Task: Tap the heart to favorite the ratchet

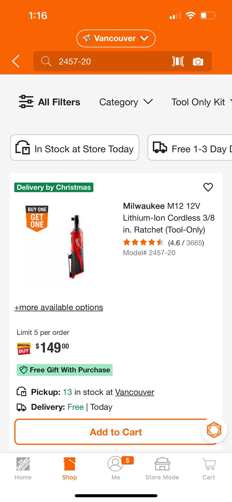Action: click(x=208, y=187)
